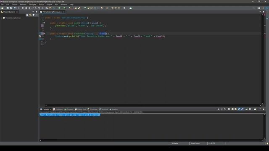This screenshot has width=269, height=151.
Task: Collapse the main method fold marker
Action: [44, 23]
